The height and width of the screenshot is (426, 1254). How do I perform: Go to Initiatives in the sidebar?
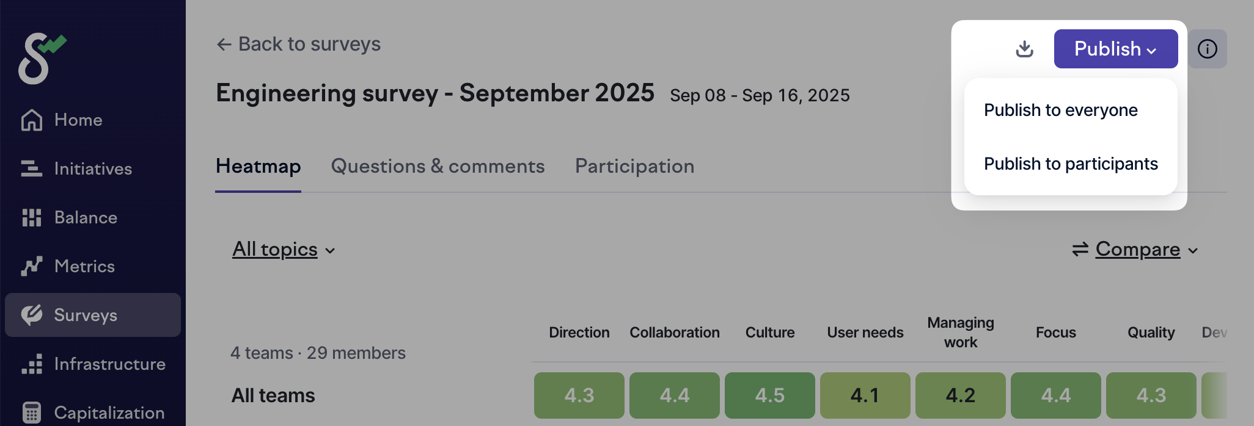[x=92, y=169]
